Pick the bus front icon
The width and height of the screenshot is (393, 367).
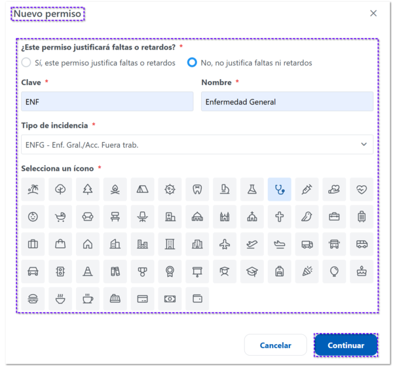coord(334,244)
